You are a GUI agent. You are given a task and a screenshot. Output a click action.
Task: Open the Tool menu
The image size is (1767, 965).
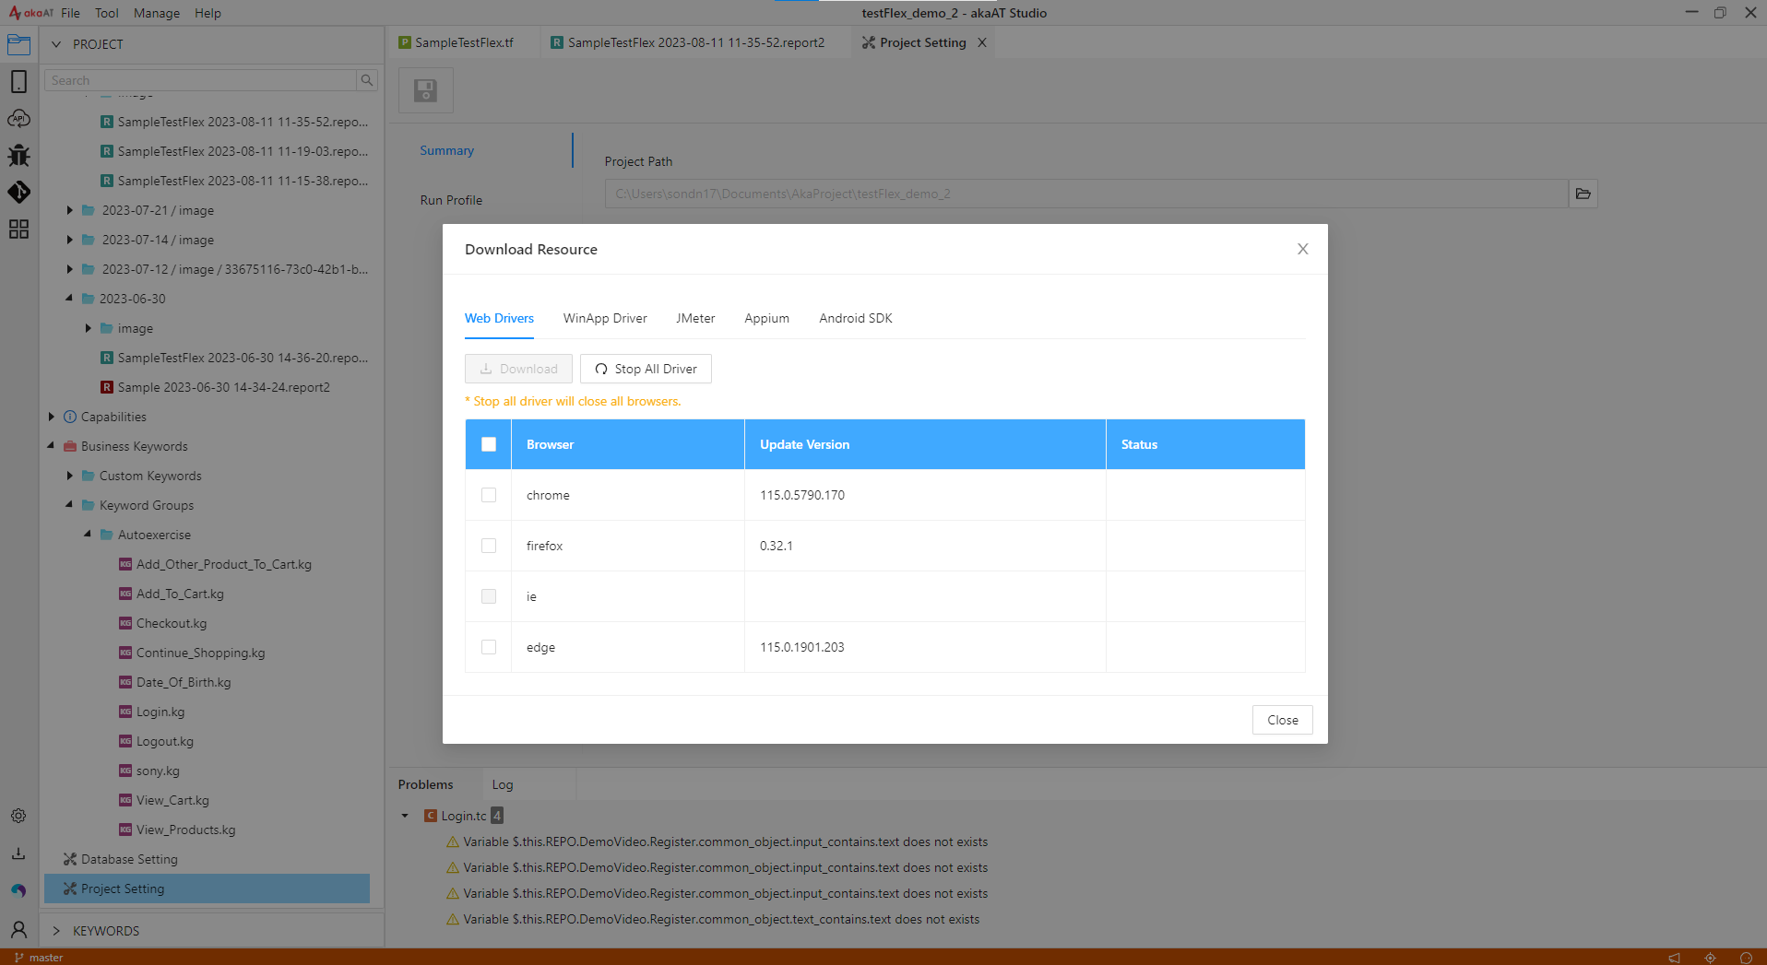pos(107,13)
